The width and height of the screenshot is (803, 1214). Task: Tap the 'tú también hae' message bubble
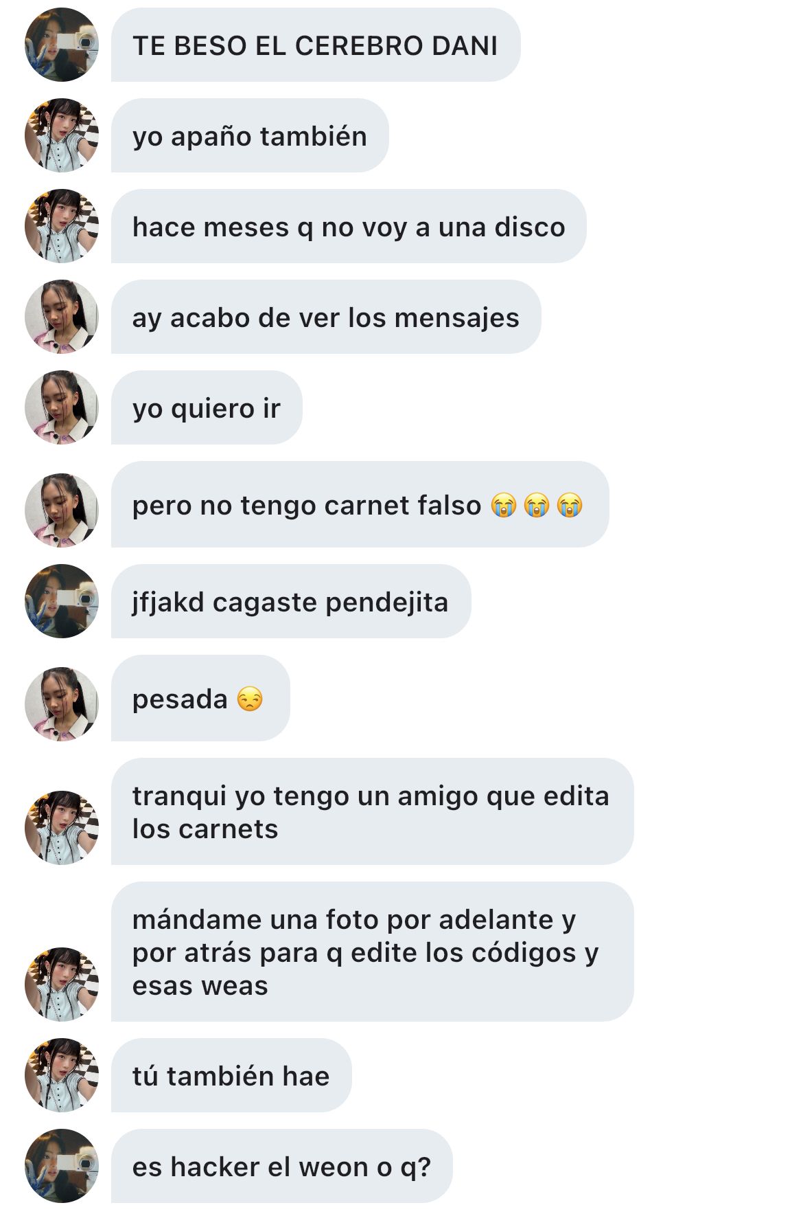231,1075
